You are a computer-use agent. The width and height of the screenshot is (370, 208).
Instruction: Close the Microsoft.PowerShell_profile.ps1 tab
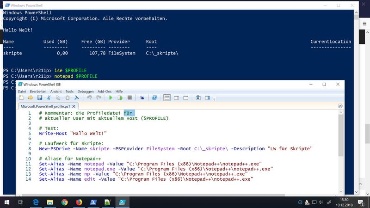(x=74, y=106)
